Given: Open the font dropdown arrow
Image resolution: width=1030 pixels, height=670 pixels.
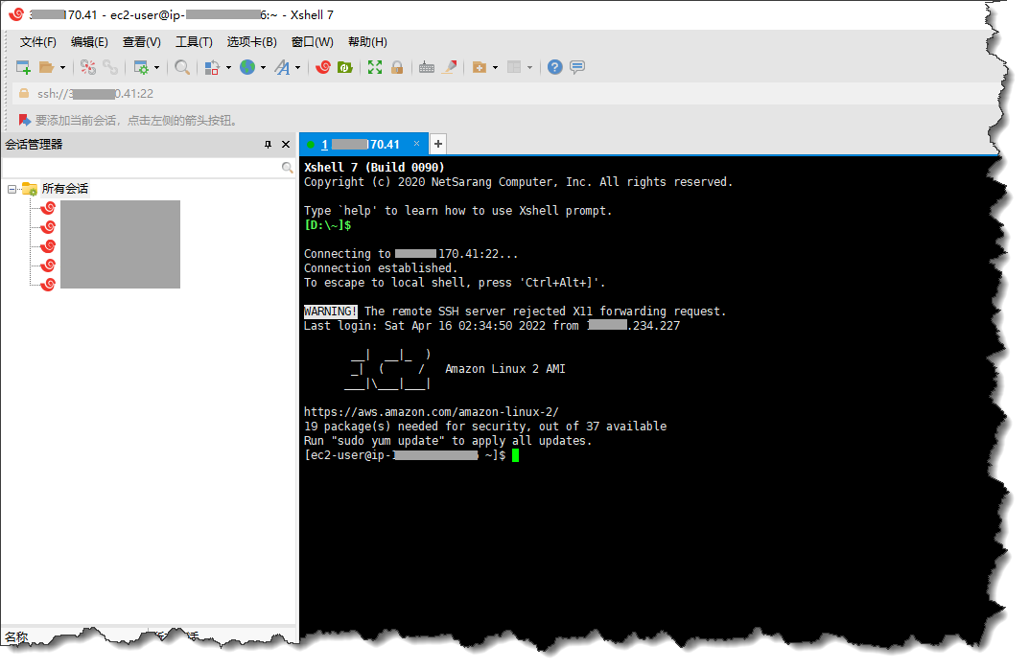Looking at the screenshot, I should [298, 67].
